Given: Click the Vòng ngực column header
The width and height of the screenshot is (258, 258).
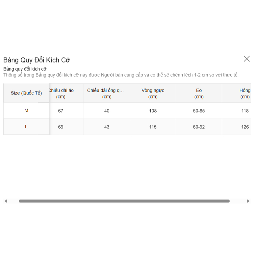Looking at the screenshot, I should tap(153, 93).
